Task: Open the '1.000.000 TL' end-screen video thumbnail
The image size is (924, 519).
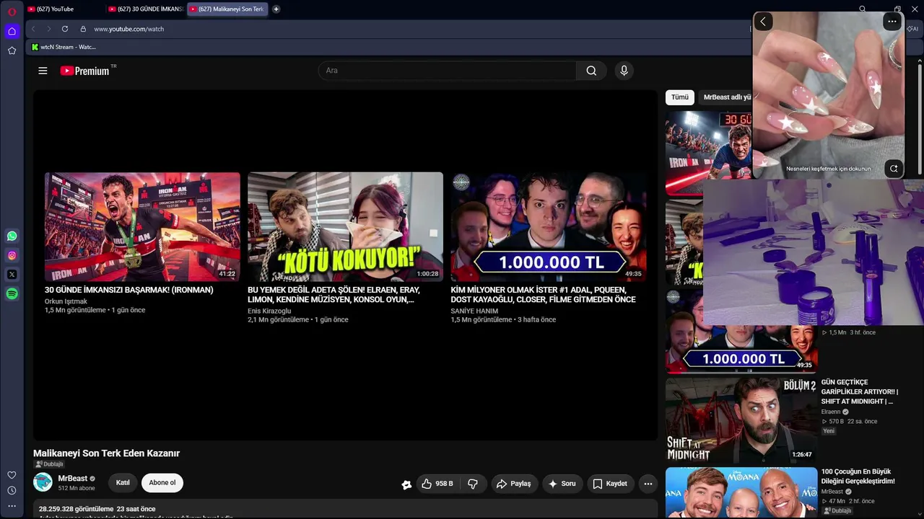Action: (x=549, y=226)
